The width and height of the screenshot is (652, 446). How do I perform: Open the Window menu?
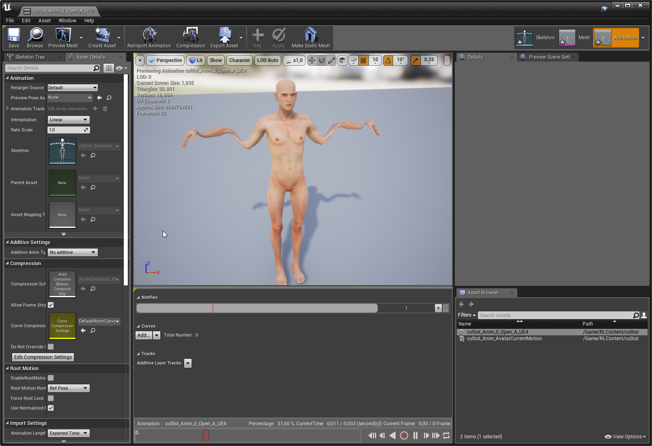67,21
